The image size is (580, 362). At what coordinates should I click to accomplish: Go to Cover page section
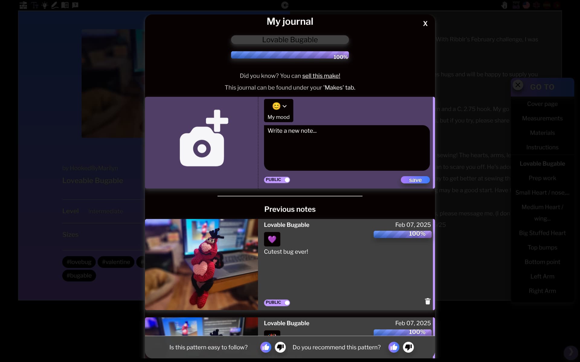pyautogui.click(x=542, y=104)
